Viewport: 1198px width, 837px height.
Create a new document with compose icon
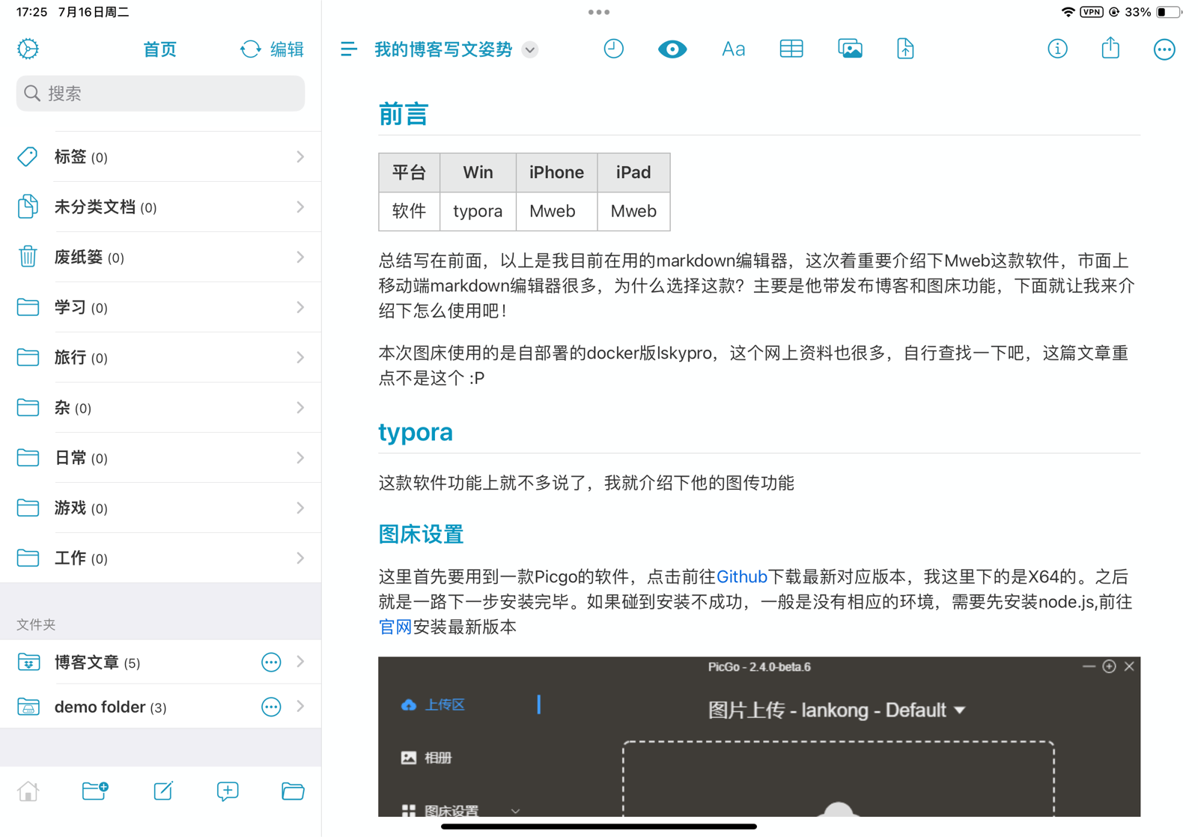(x=163, y=791)
